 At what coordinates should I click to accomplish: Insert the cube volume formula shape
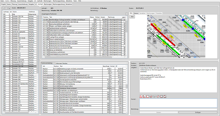tap(151, 97)
